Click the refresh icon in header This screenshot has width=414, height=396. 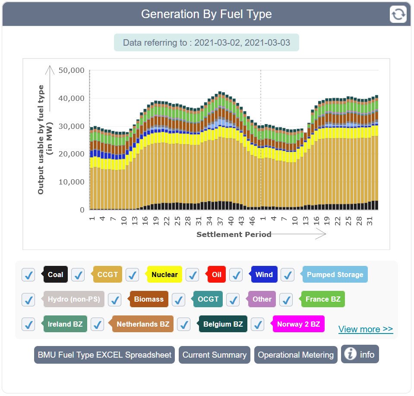click(x=398, y=14)
